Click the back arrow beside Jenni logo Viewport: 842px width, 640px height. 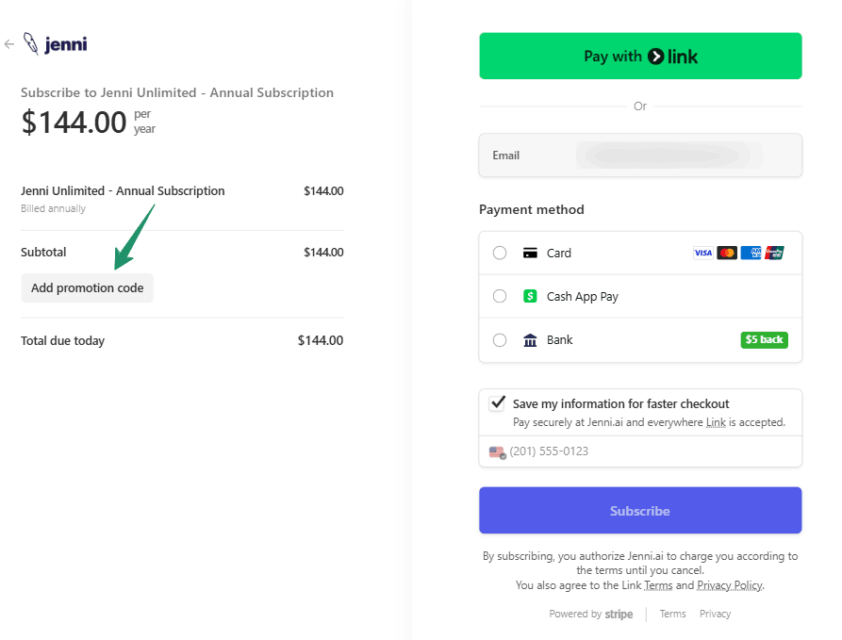pos(9,44)
